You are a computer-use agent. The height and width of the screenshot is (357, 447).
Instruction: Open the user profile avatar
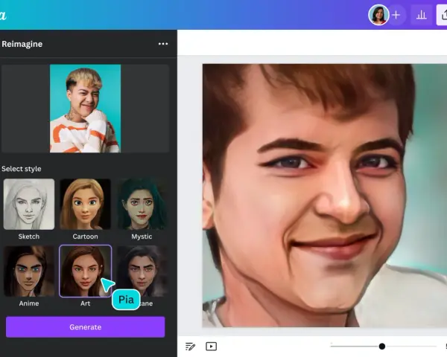coord(378,15)
